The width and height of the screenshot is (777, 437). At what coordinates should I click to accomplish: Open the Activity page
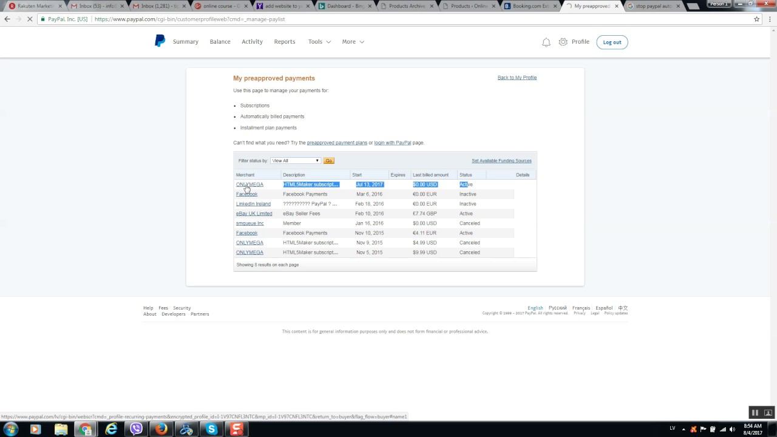(x=252, y=42)
